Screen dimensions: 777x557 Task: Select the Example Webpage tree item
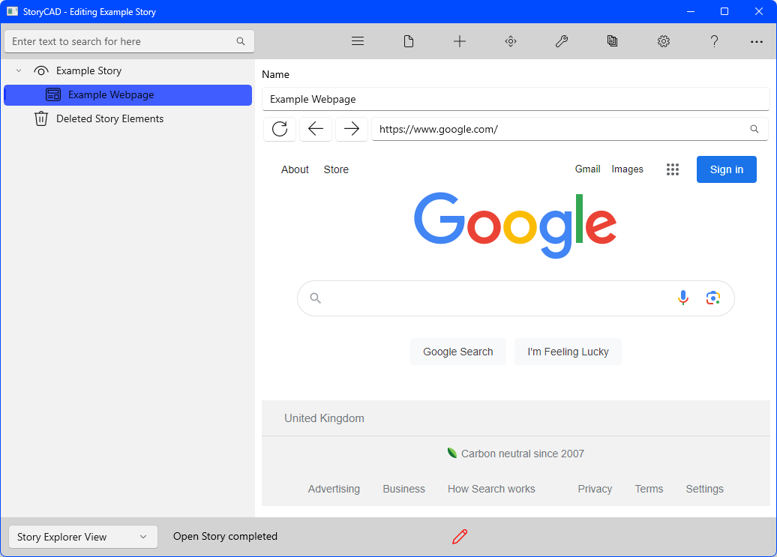click(127, 94)
